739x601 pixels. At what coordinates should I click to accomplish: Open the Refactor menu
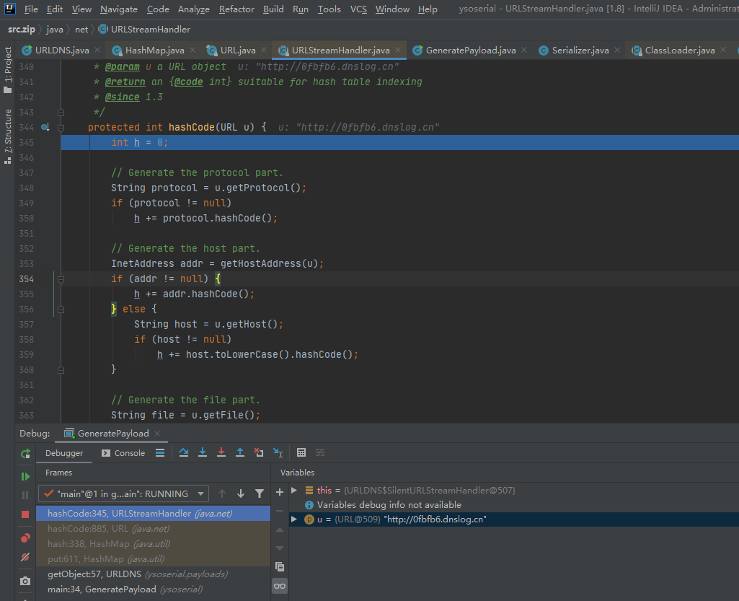coord(236,9)
